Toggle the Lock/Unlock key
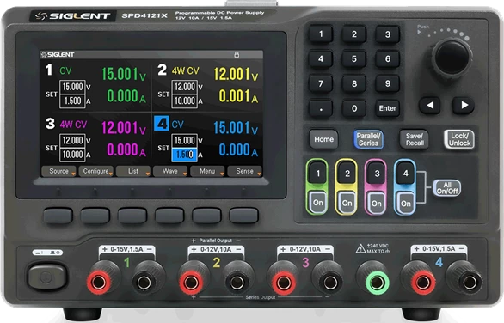The width and height of the screenshot is (504, 323). click(459, 139)
